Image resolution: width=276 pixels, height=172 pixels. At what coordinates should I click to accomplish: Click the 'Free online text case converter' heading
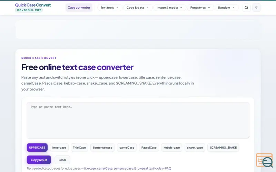point(77,67)
